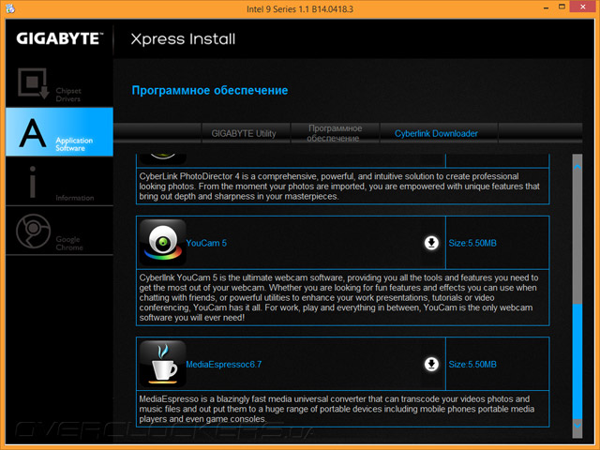Open the Information sidebar section
Image resolution: width=600 pixels, height=450 pixels.
click(x=59, y=181)
